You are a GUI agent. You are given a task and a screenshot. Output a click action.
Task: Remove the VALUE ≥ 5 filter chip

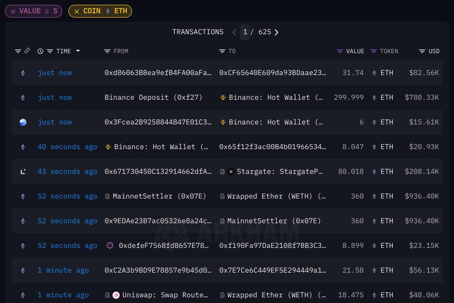click(13, 11)
